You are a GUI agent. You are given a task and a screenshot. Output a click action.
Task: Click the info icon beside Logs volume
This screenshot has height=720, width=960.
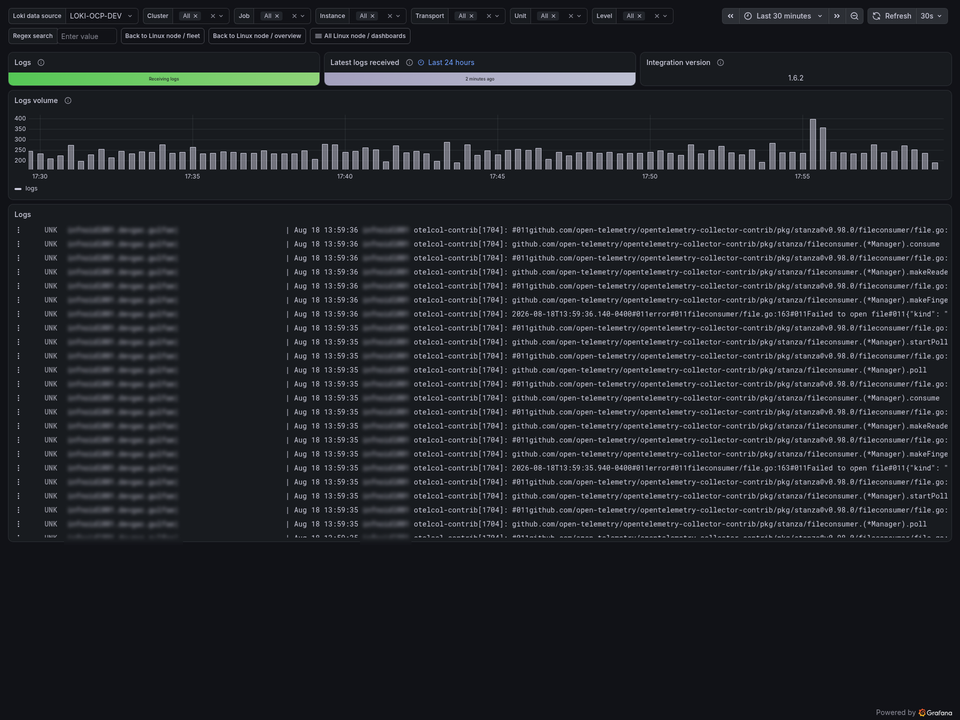(68, 100)
